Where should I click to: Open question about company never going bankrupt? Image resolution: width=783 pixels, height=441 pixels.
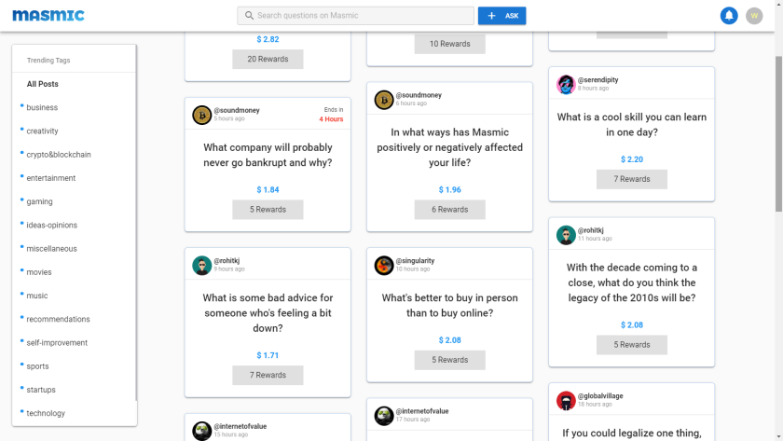click(x=268, y=155)
